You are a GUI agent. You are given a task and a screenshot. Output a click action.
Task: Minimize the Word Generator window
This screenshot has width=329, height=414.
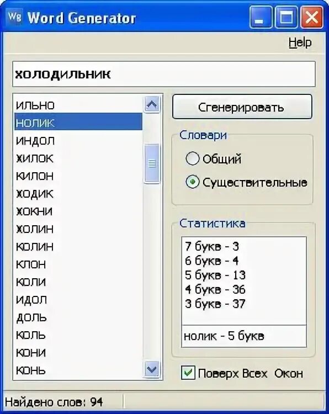point(261,18)
